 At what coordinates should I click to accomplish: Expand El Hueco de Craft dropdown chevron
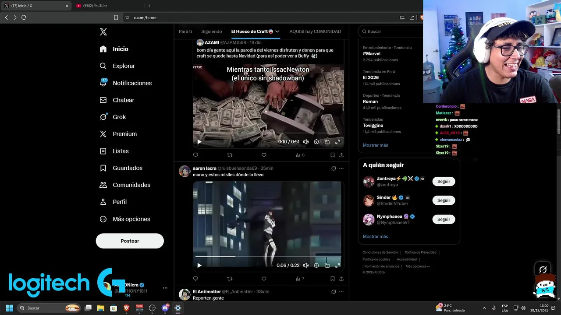[x=277, y=31]
